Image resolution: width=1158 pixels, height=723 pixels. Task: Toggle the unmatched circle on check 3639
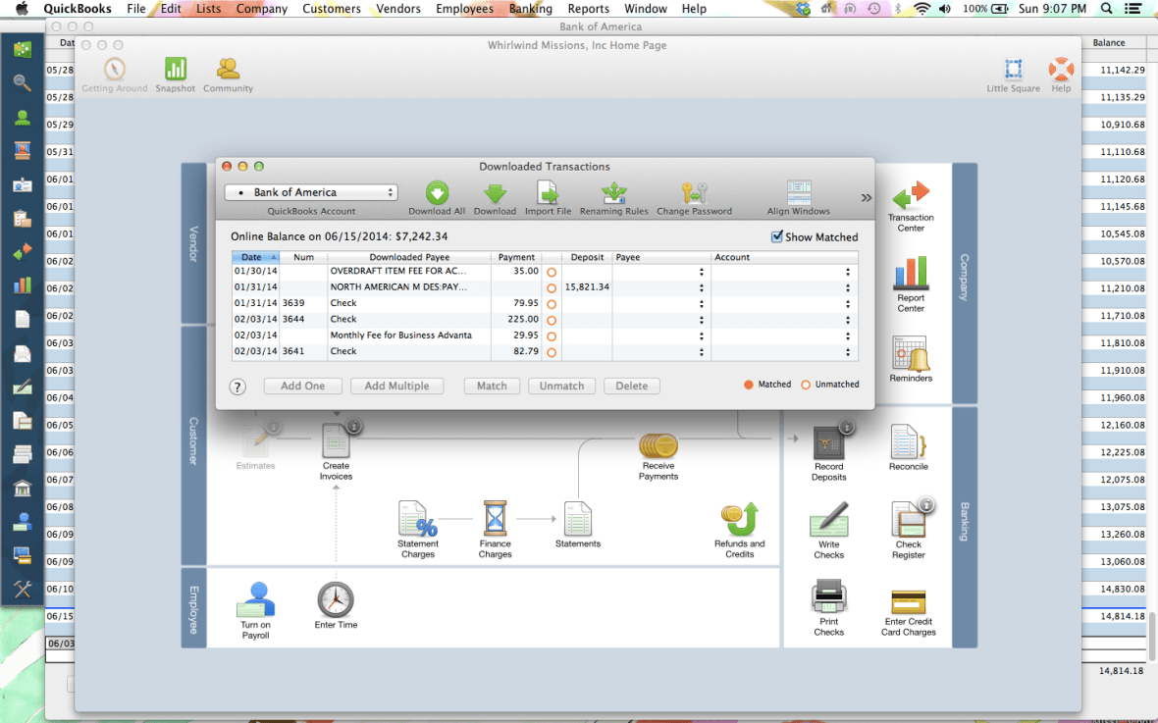(x=551, y=302)
